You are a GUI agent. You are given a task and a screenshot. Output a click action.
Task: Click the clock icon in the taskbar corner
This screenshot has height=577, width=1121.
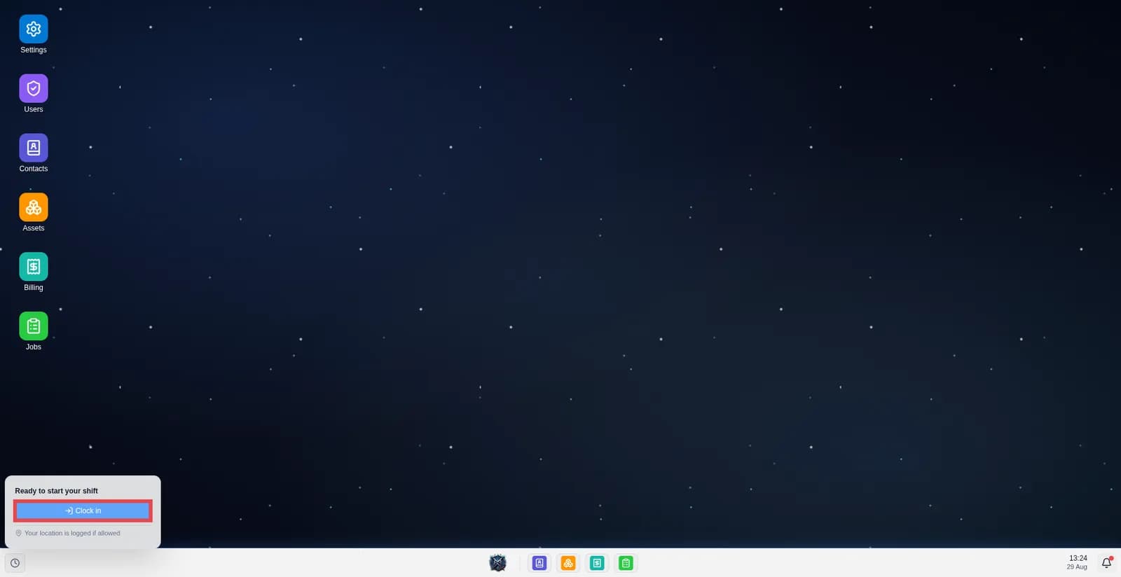click(15, 563)
